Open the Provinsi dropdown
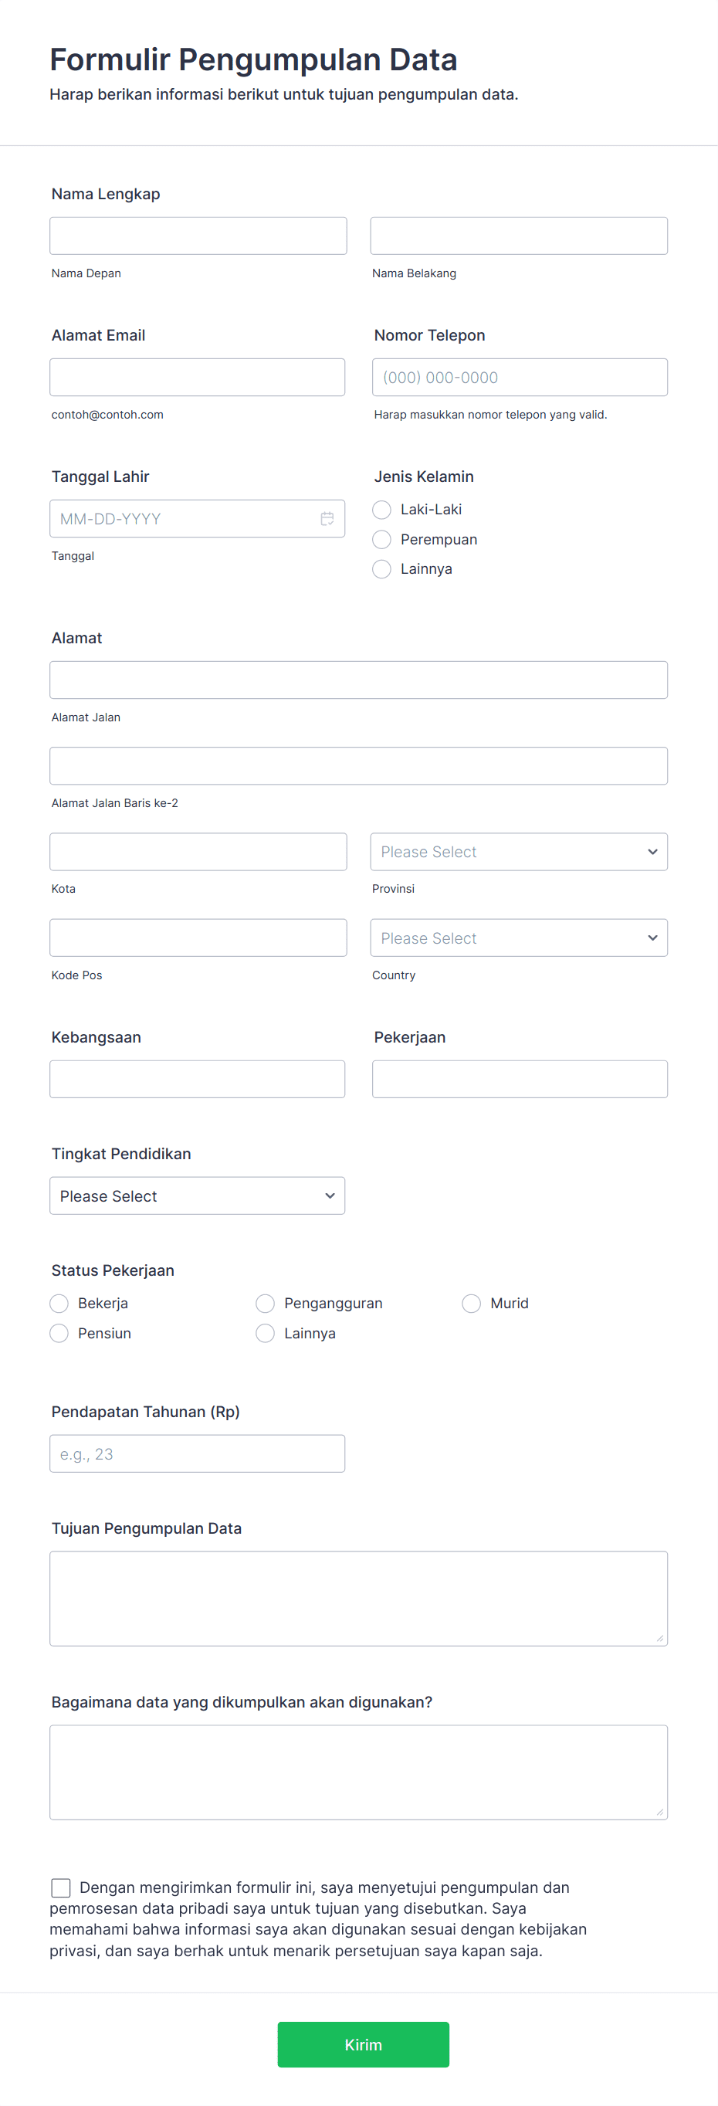This screenshot has width=718, height=2106. coord(519,851)
